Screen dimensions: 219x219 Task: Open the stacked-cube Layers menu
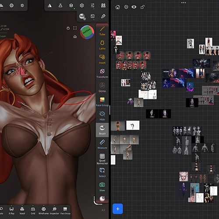coord(71,6)
